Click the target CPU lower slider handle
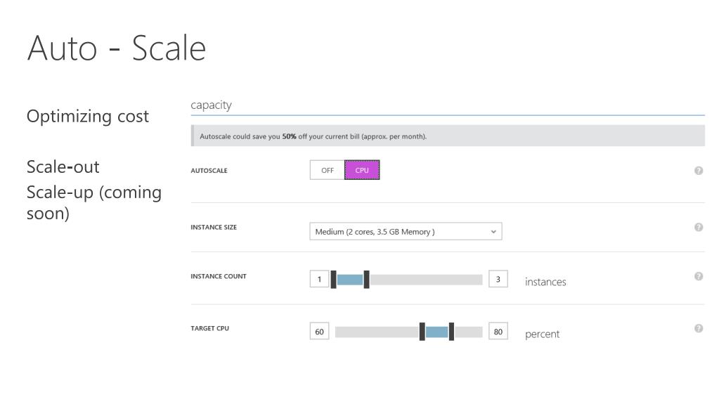 422,332
